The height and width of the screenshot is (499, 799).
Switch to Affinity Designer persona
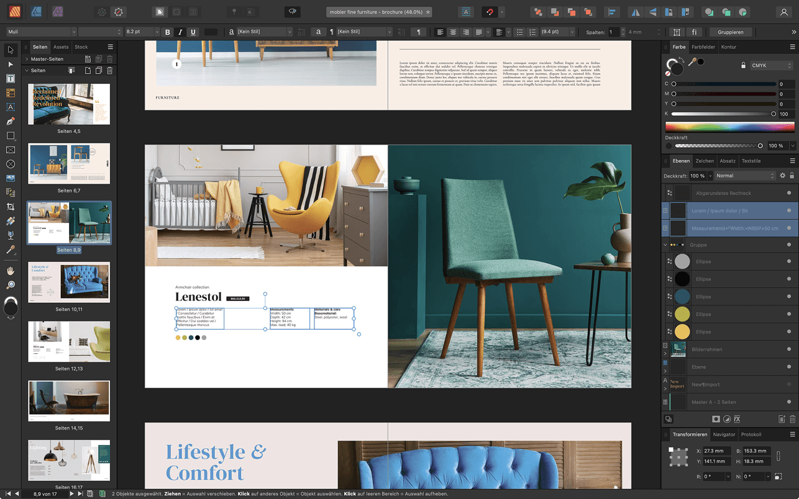tap(36, 11)
